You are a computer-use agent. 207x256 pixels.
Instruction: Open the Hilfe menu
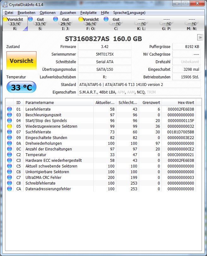click(105, 13)
